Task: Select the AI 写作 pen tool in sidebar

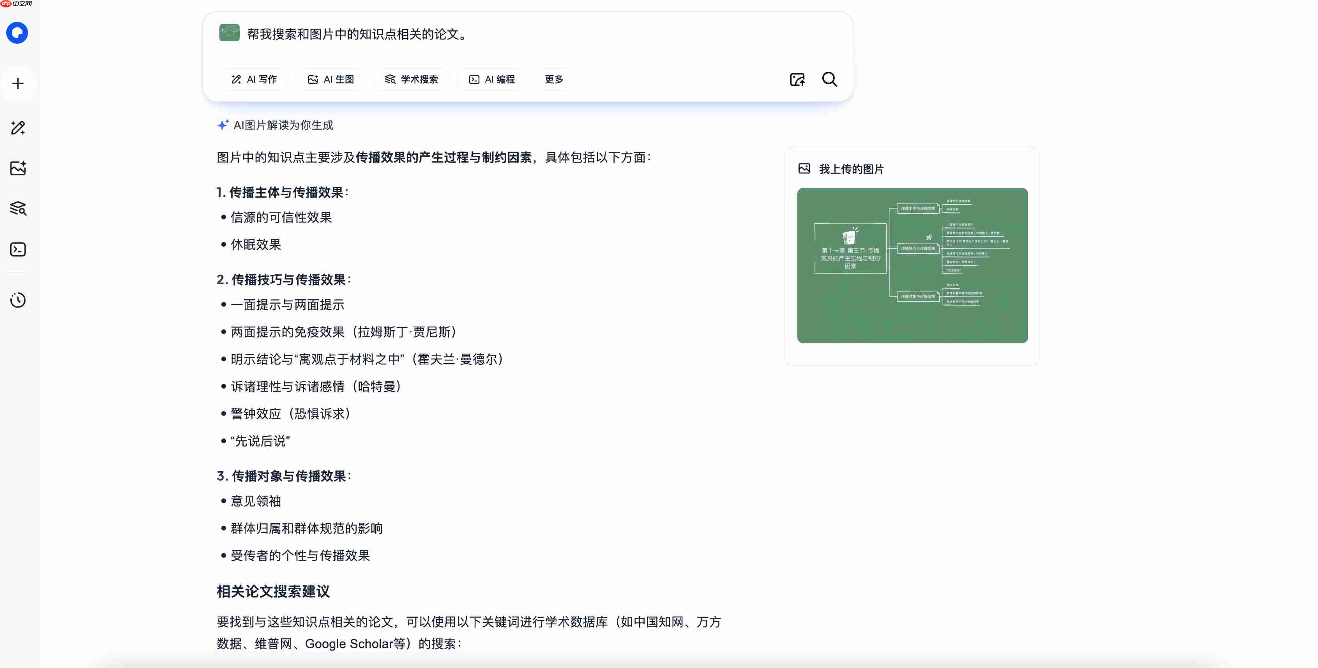Action: coord(18,128)
